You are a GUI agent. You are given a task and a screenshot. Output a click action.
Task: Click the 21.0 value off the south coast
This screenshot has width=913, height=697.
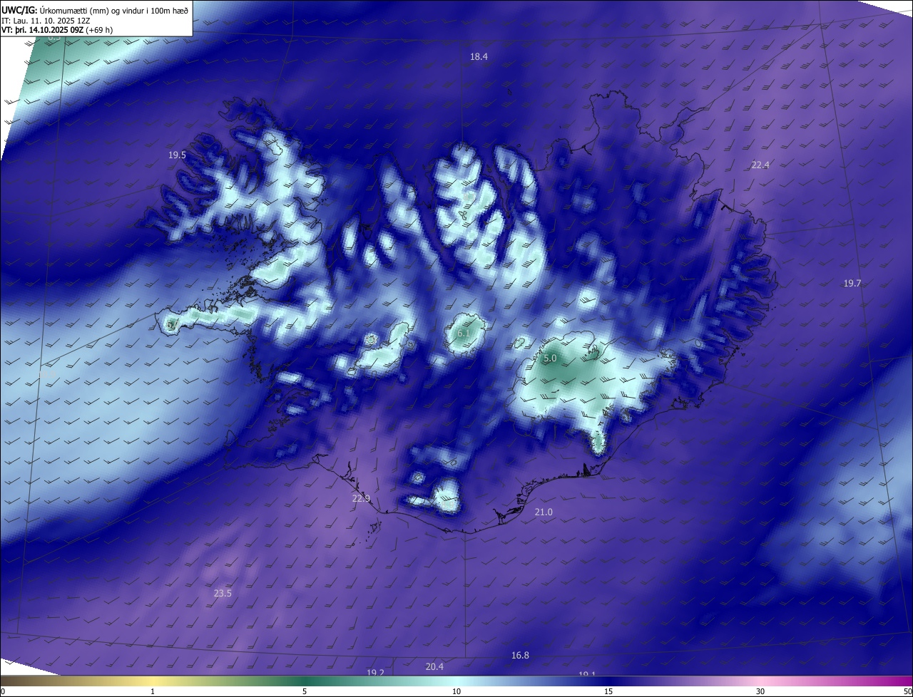(x=544, y=512)
